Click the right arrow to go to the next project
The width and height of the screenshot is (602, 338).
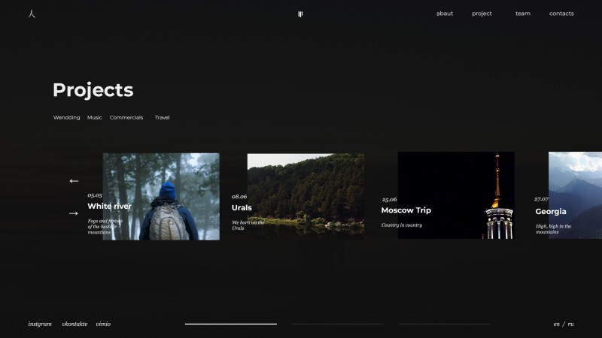74,213
